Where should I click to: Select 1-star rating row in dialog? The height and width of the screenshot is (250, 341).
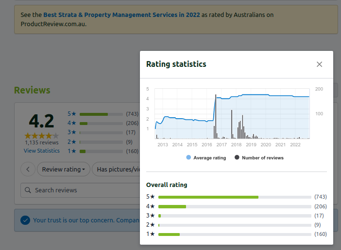pos(235,234)
